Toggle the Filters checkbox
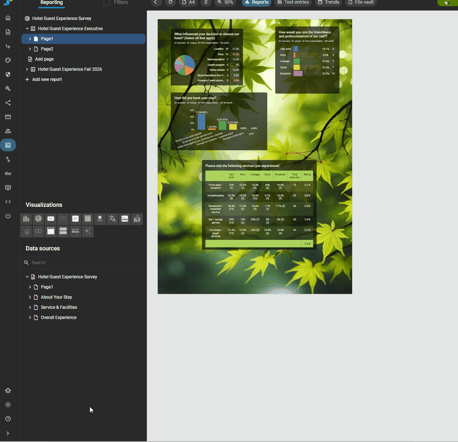 107,3
